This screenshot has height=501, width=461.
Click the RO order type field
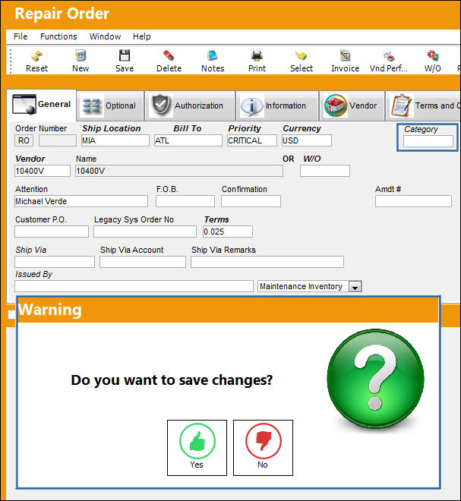coord(24,140)
